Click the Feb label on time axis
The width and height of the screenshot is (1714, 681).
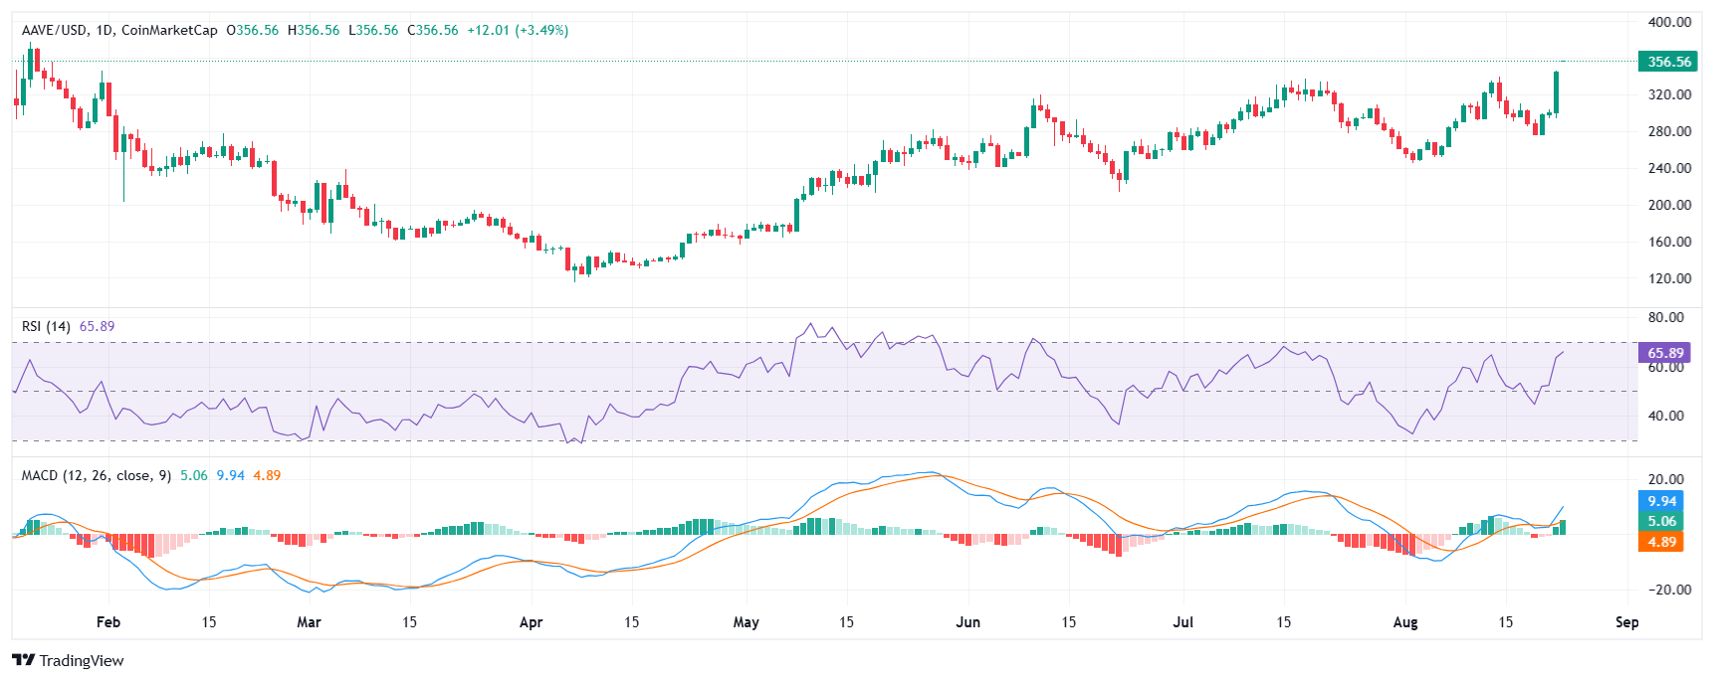(107, 622)
